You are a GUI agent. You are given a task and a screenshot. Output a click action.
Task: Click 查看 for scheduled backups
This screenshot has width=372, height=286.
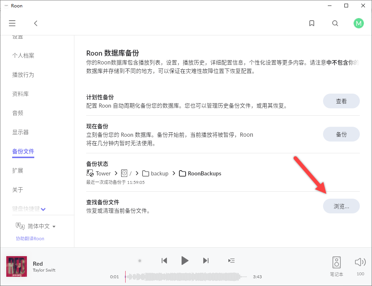pyautogui.click(x=341, y=101)
